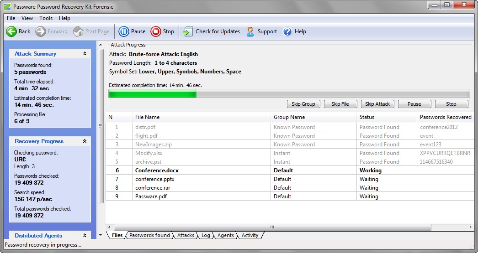Screen dimensions: 478x253
Task: Sort by the Group Name column header
Action: (313, 117)
